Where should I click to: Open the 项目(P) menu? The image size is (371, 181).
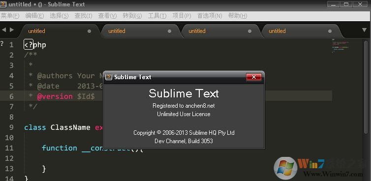182,16
